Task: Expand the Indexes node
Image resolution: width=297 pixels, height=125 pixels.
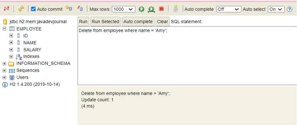Action: click(x=11, y=57)
